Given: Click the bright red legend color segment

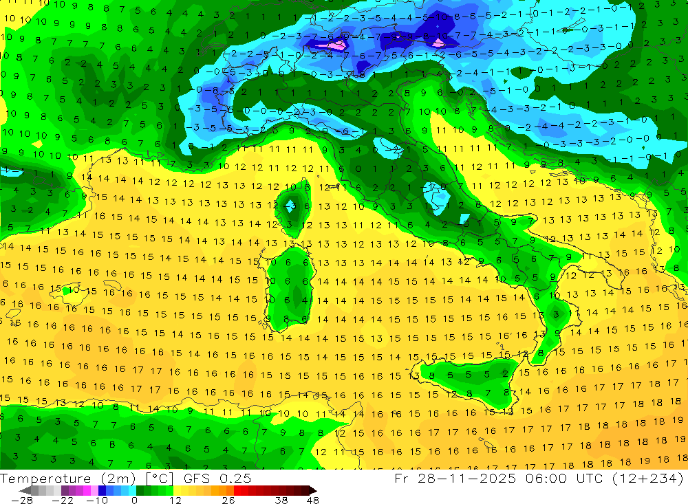Looking at the screenshot, I should click(x=237, y=490).
